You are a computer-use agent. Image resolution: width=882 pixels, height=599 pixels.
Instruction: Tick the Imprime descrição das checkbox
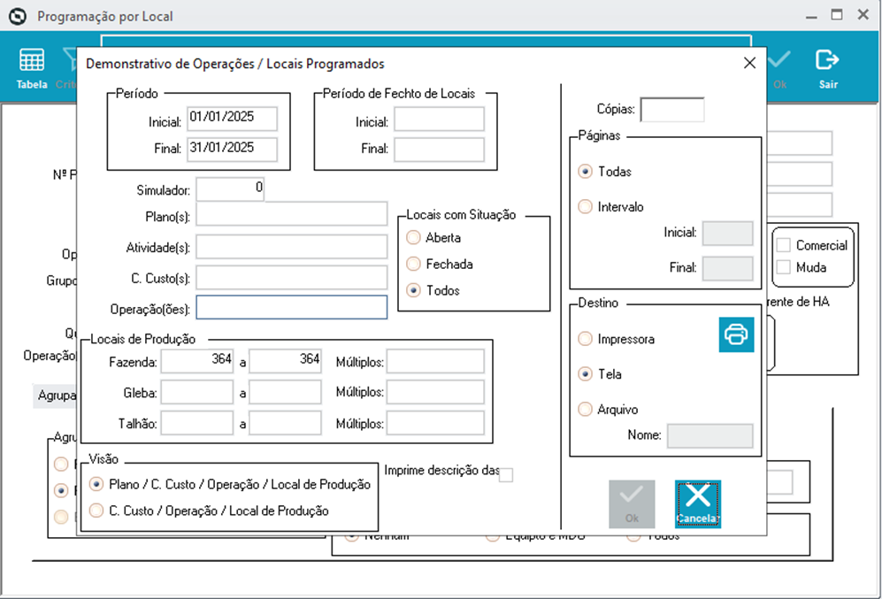pos(505,475)
